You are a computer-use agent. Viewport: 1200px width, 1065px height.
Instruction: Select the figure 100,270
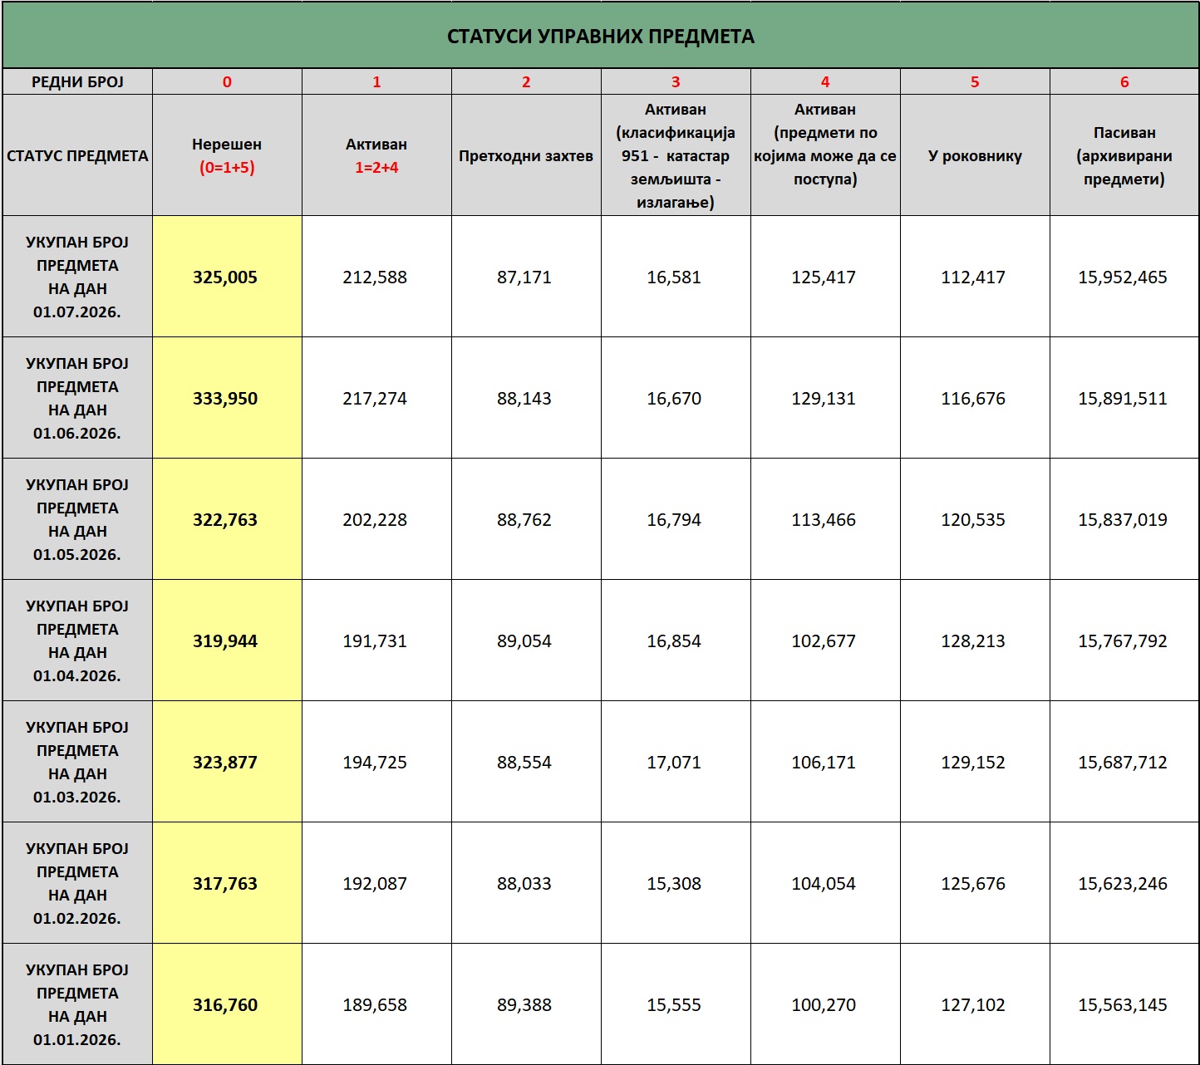[x=824, y=1005]
